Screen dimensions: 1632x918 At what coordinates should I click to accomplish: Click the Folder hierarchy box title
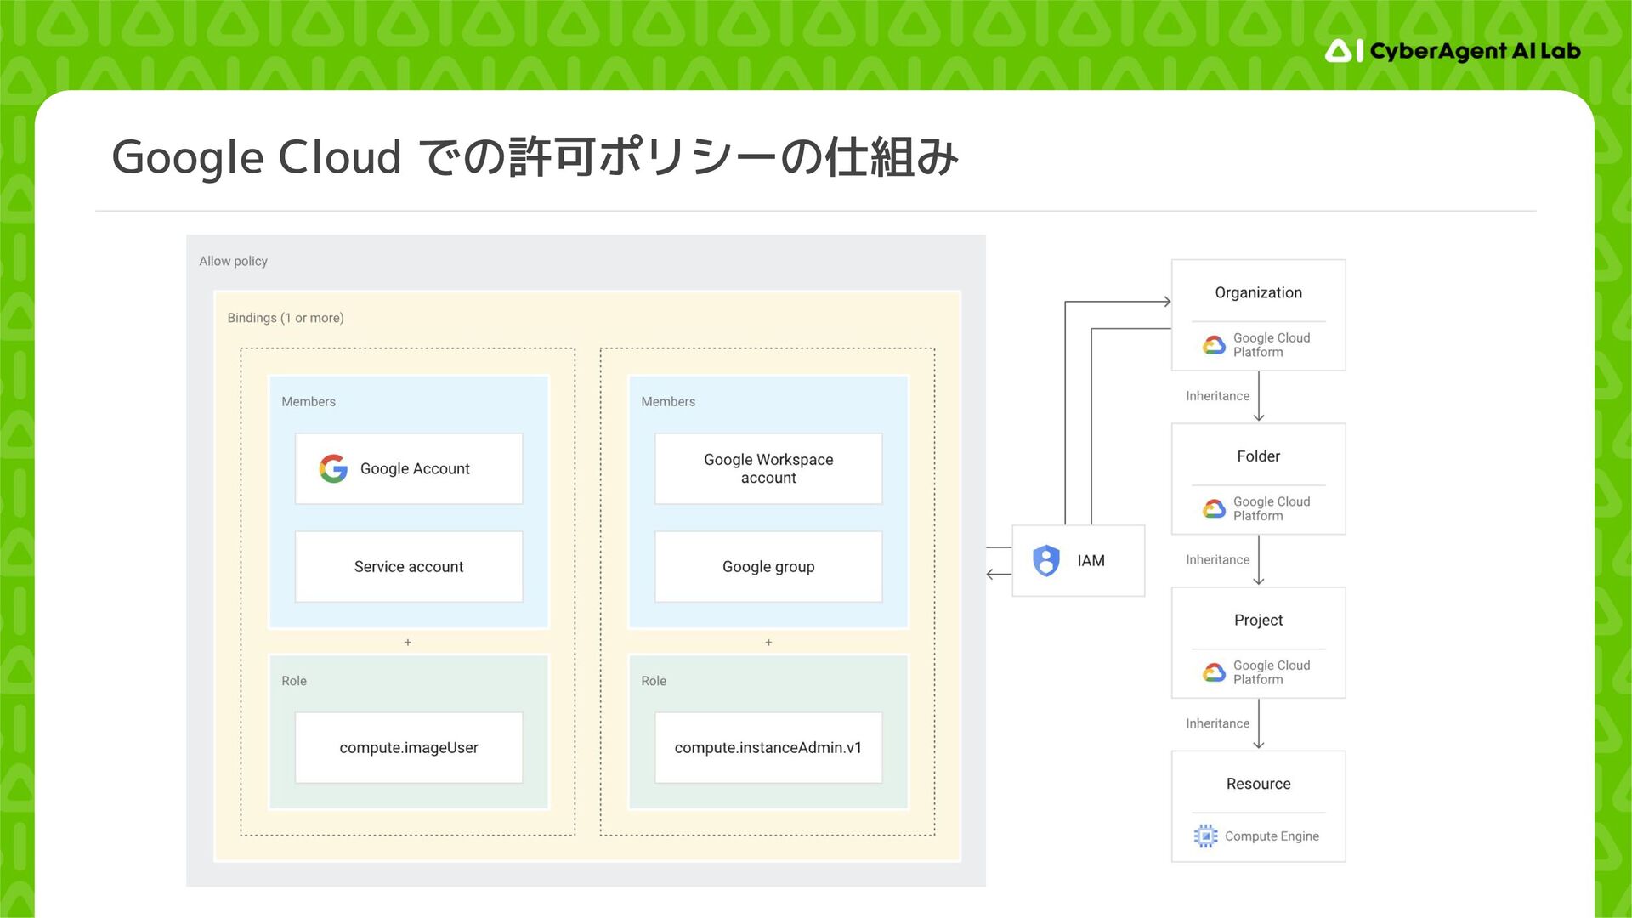pos(1258,456)
